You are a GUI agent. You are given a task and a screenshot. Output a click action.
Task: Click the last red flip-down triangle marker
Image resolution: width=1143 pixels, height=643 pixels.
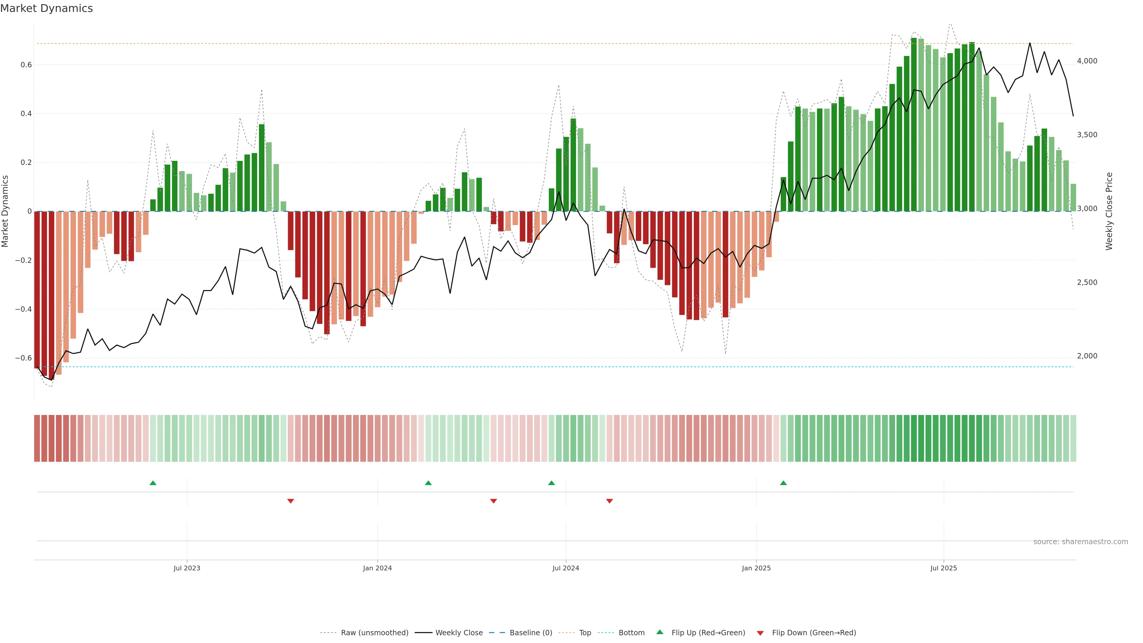[609, 501]
